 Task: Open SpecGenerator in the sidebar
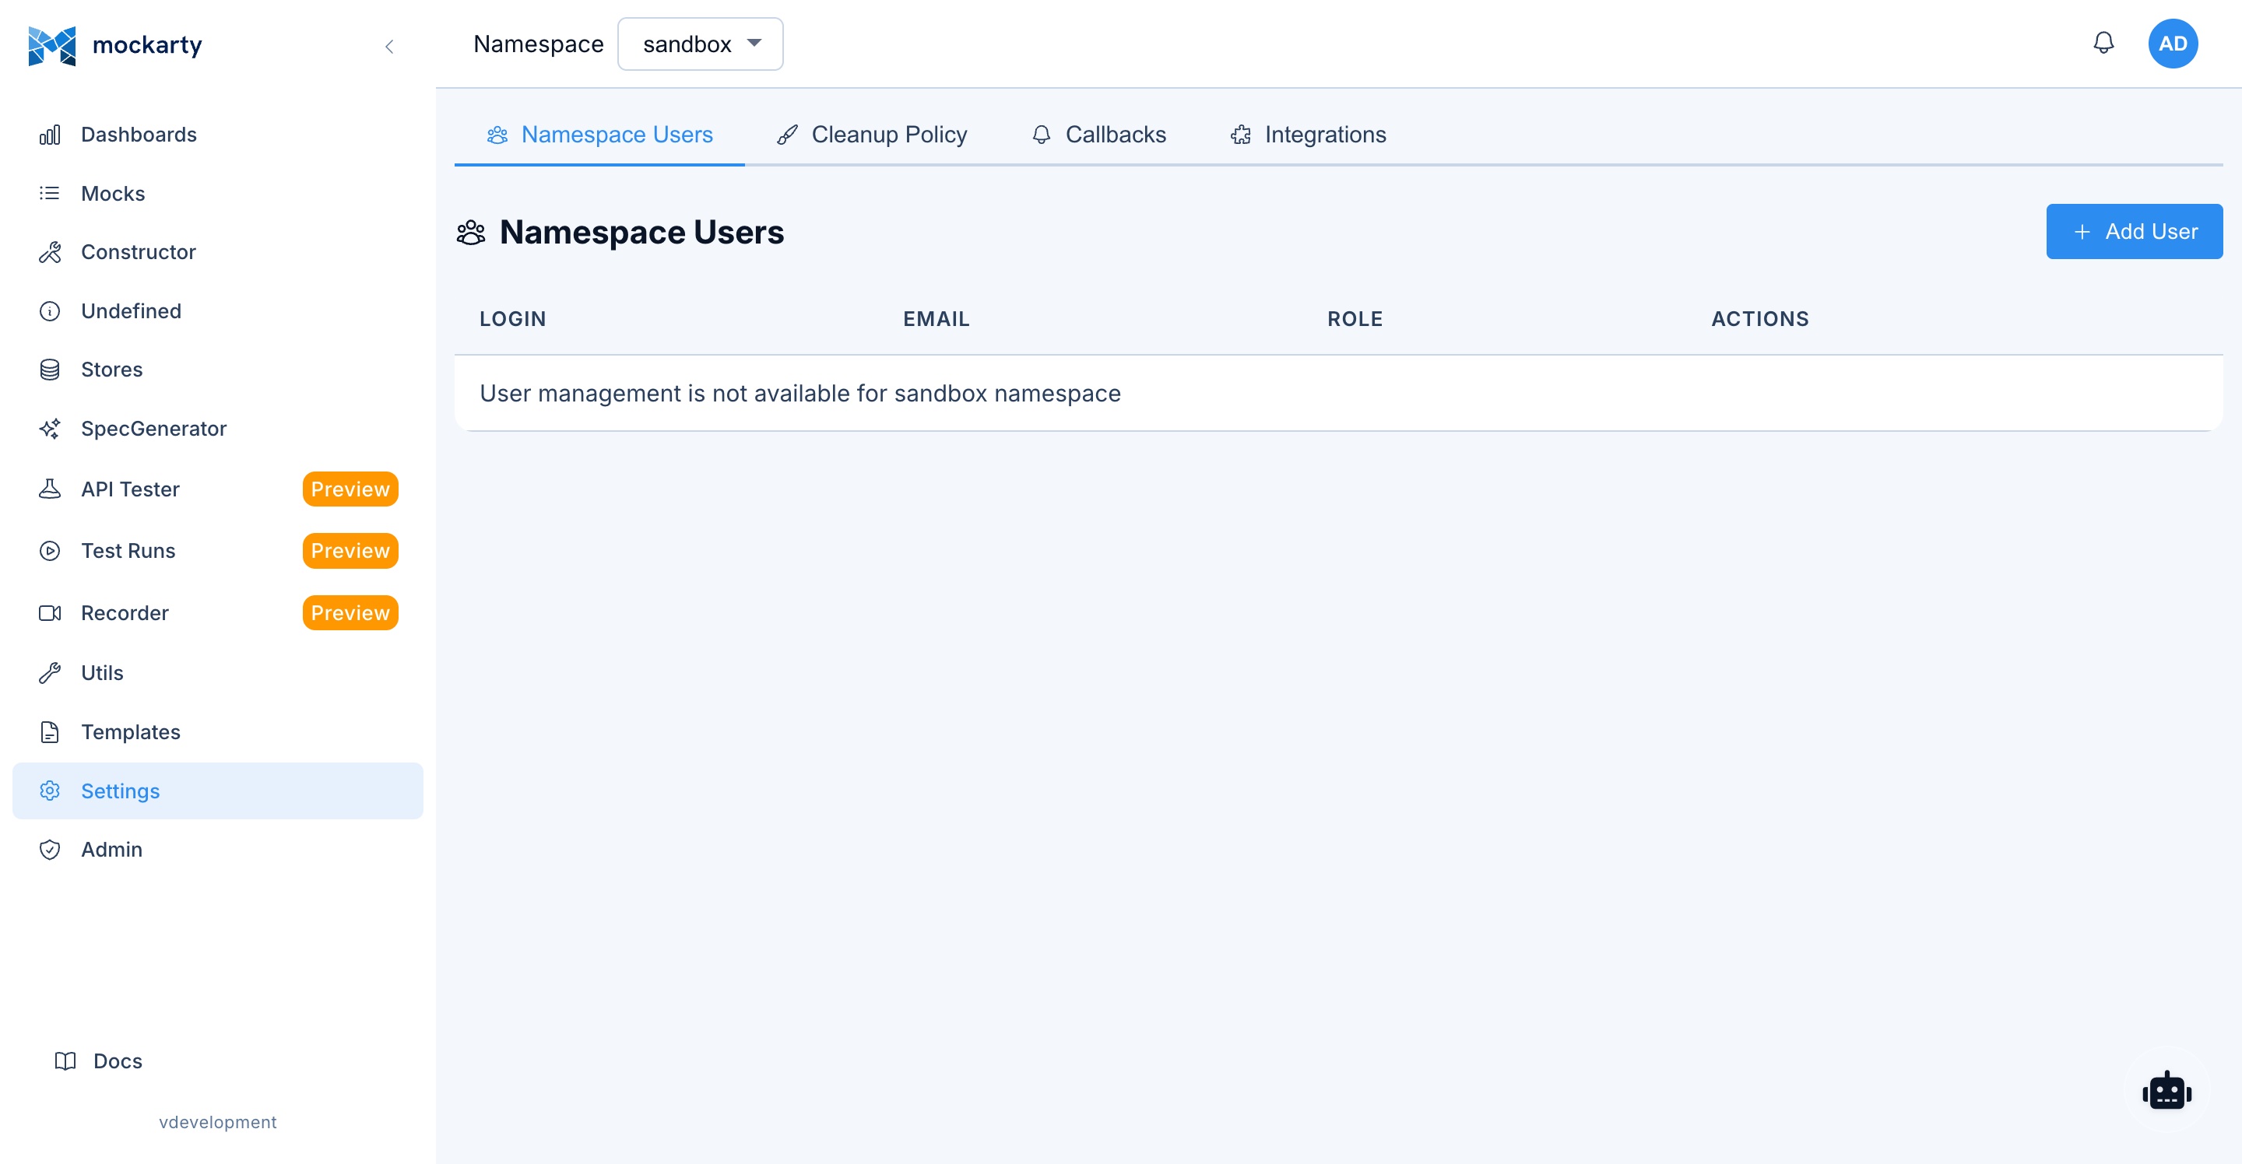click(x=218, y=429)
